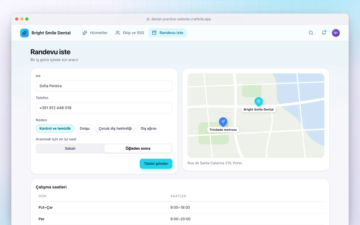Screen dimensions: 360x225
Task: Focus the Telefon input field
Action: tap(104, 108)
